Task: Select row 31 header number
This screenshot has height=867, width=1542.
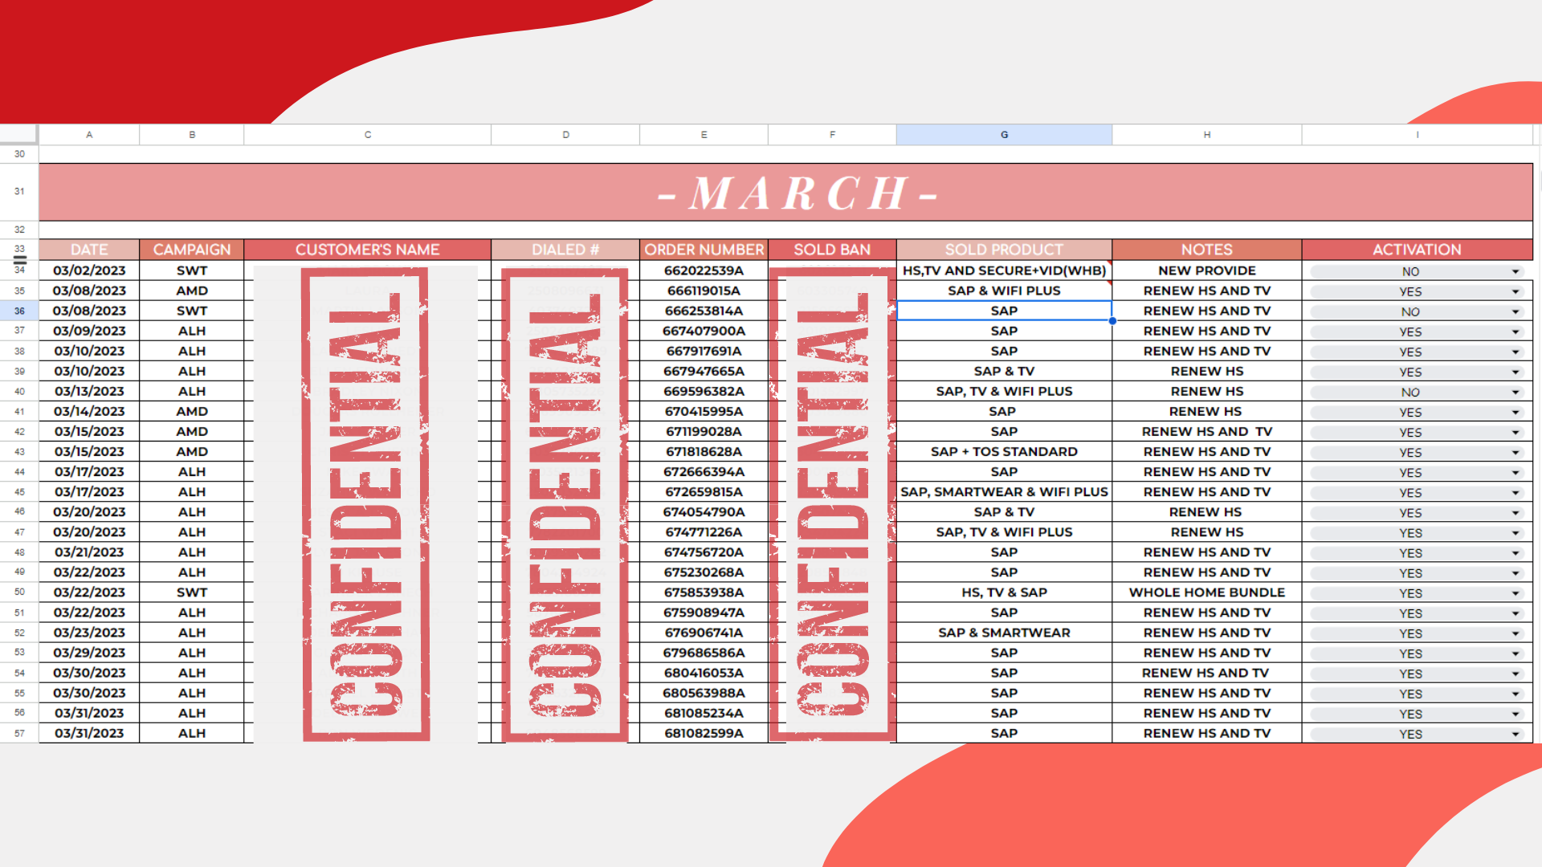Action: (19, 192)
